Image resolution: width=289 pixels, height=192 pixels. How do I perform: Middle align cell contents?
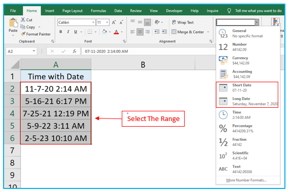click(x=140, y=22)
